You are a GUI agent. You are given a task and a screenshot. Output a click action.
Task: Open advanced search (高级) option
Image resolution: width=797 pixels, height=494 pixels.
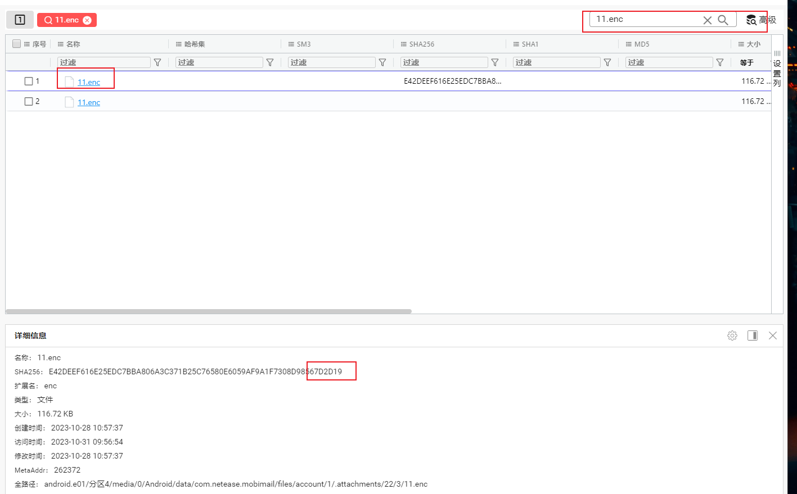point(761,20)
